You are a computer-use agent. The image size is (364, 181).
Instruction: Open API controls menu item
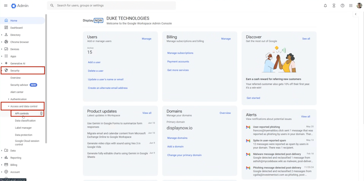click(x=22, y=113)
